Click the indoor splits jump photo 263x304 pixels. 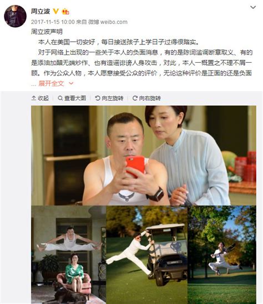pyautogui.click(x=68, y=255)
